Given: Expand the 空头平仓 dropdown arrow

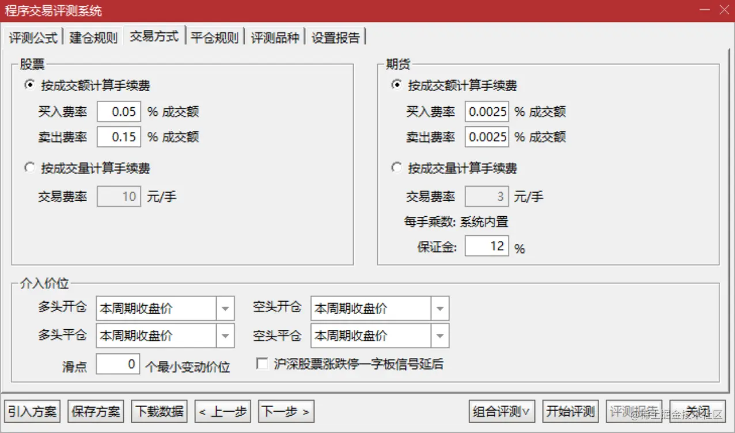Looking at the screenshot, I should pos(440,336).
